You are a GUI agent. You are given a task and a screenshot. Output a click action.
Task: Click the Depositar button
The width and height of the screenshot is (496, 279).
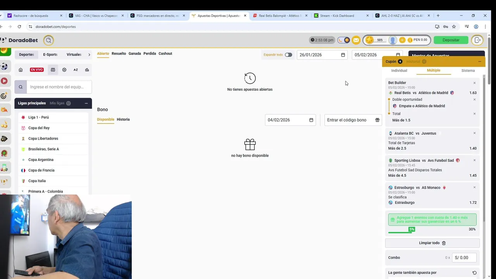tap(451, 40)
